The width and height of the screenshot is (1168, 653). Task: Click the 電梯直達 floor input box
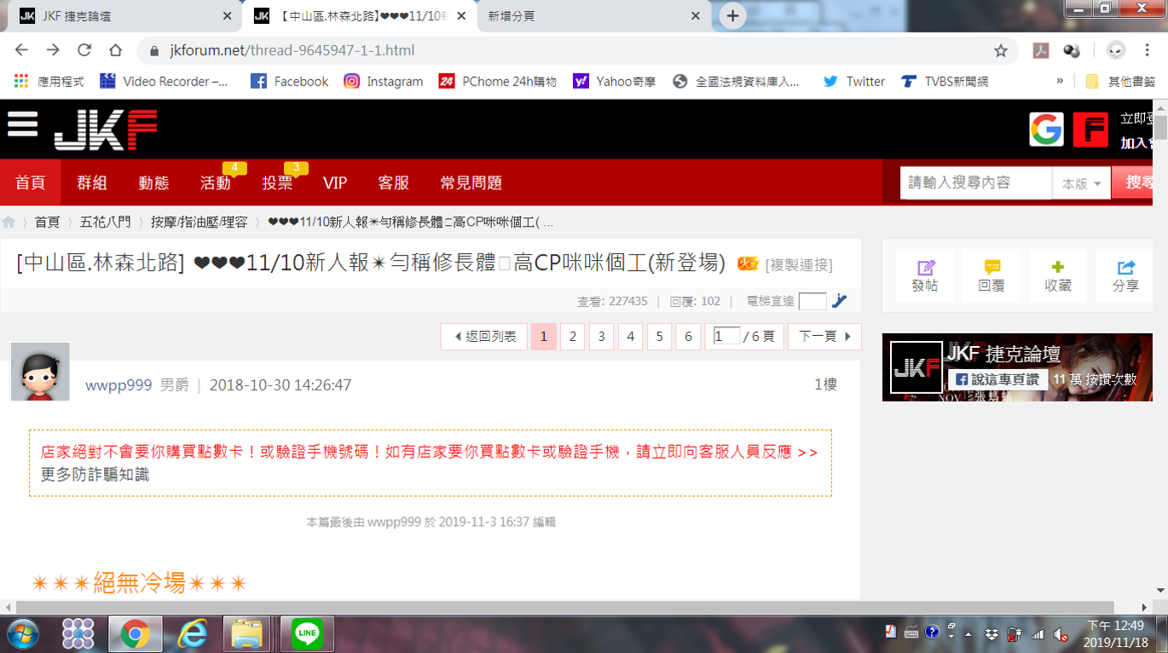click(x=812, y=301)
